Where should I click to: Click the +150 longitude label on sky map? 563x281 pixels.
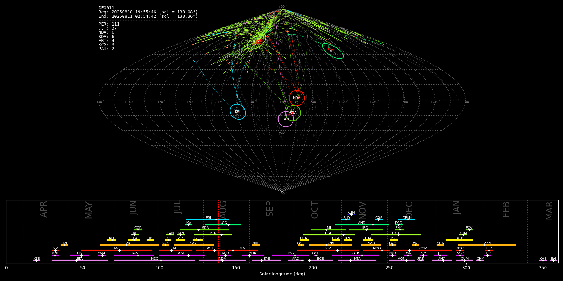(x=129, y=102)
